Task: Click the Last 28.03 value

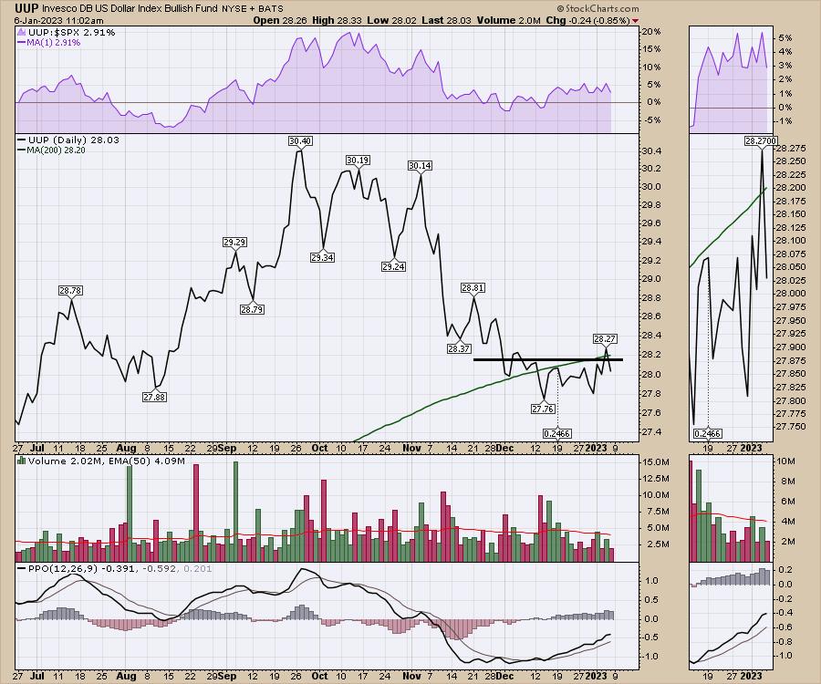Action: coord(447,20)
